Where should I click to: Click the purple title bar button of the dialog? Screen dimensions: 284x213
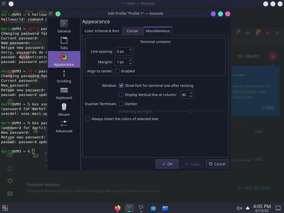click(x=213, y=14)
